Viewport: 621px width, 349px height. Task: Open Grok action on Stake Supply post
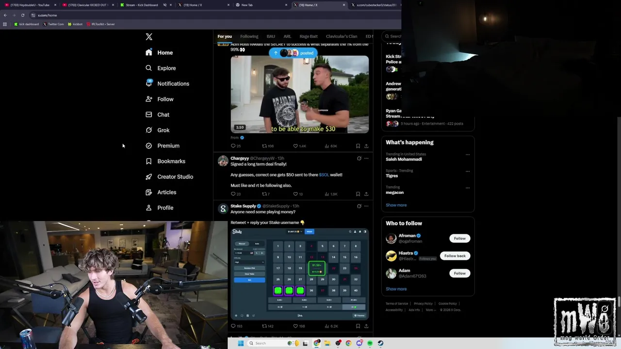(x=359, y=206)
